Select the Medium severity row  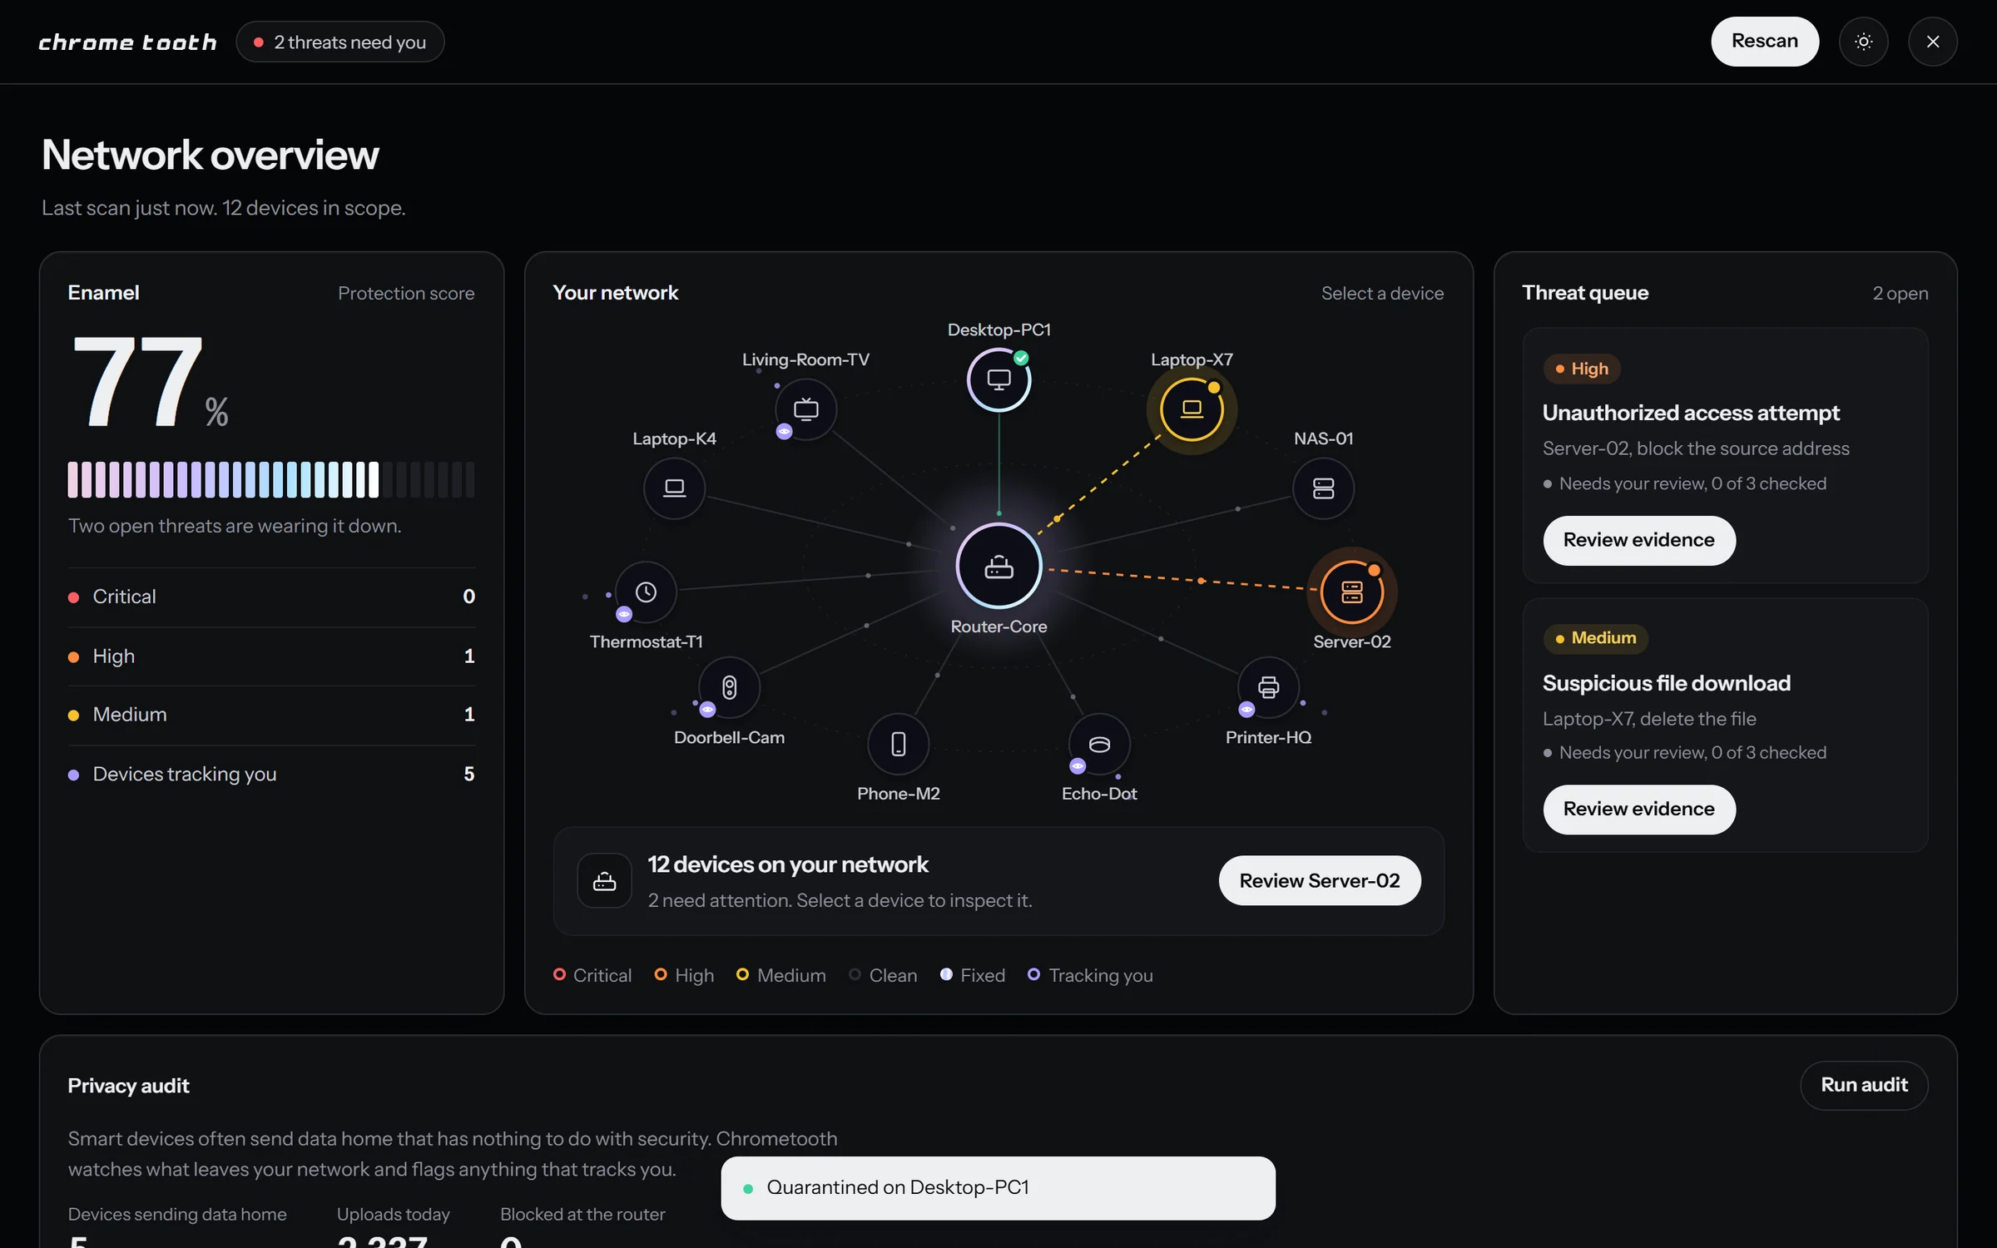click(271, 715)
